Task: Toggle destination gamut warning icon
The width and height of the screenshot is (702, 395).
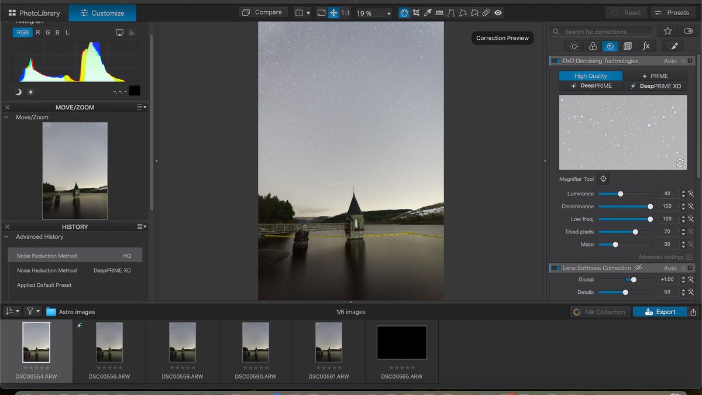Action: click(132, 33)
